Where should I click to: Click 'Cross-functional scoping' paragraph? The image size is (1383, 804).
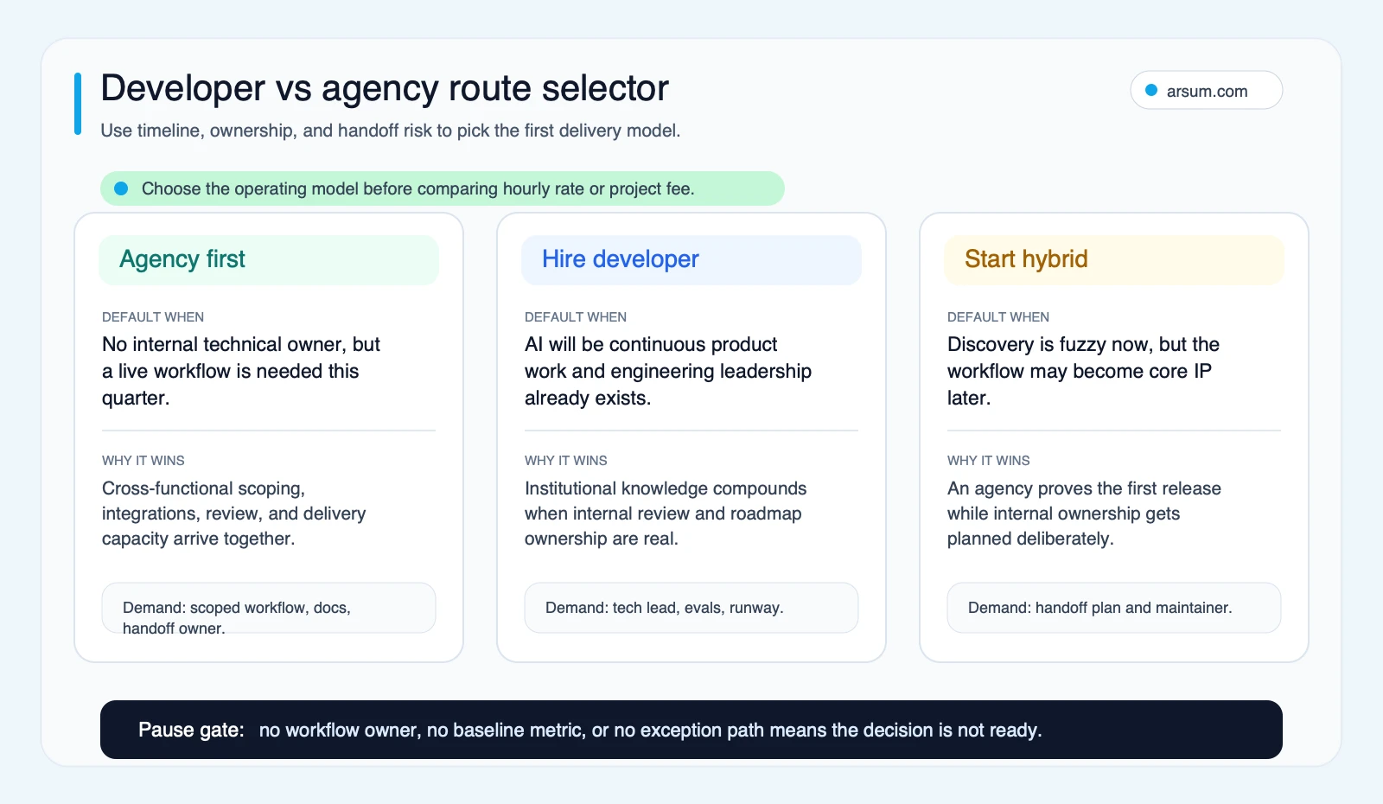tap(234, 514)
